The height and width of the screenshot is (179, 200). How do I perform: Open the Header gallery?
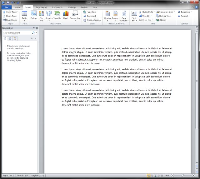click(x=107, y=16)
